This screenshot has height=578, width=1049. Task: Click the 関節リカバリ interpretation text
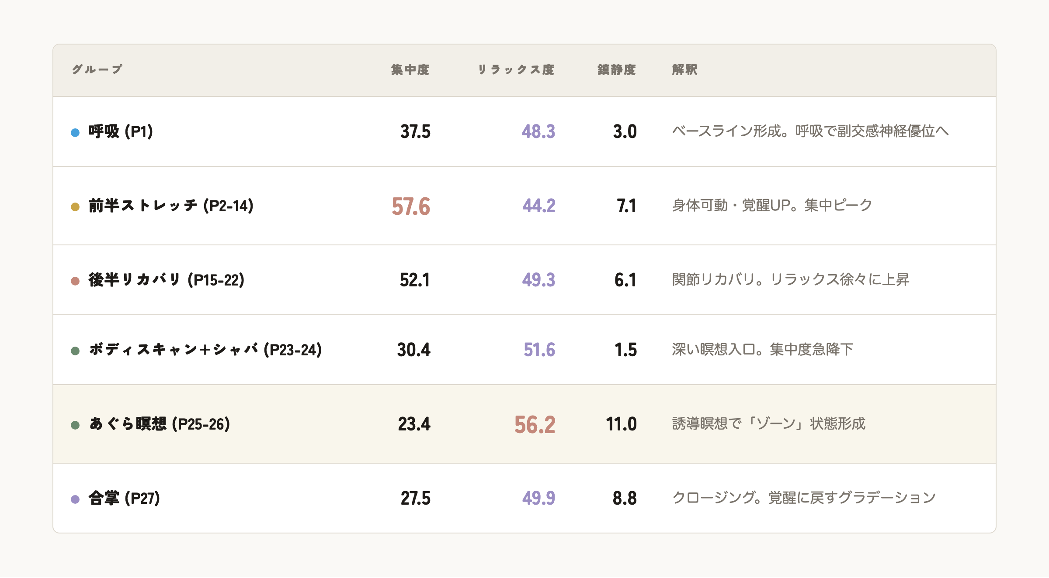coord(791,279)
